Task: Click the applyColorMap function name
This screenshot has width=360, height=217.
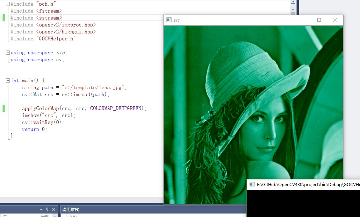Action: click(41, 108)
